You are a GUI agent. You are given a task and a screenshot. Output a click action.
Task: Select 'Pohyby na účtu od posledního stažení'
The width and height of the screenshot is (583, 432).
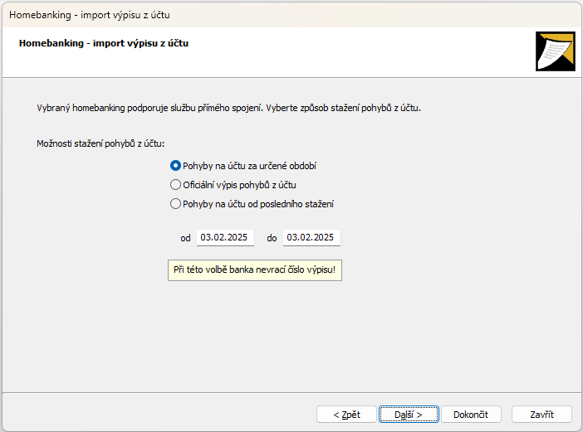click(175, 204)
